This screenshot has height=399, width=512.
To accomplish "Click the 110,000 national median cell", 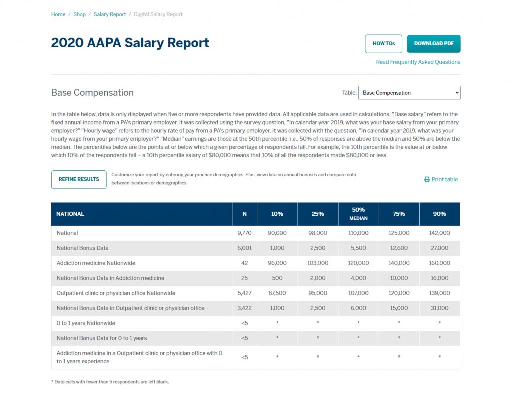I will [358, 233].
